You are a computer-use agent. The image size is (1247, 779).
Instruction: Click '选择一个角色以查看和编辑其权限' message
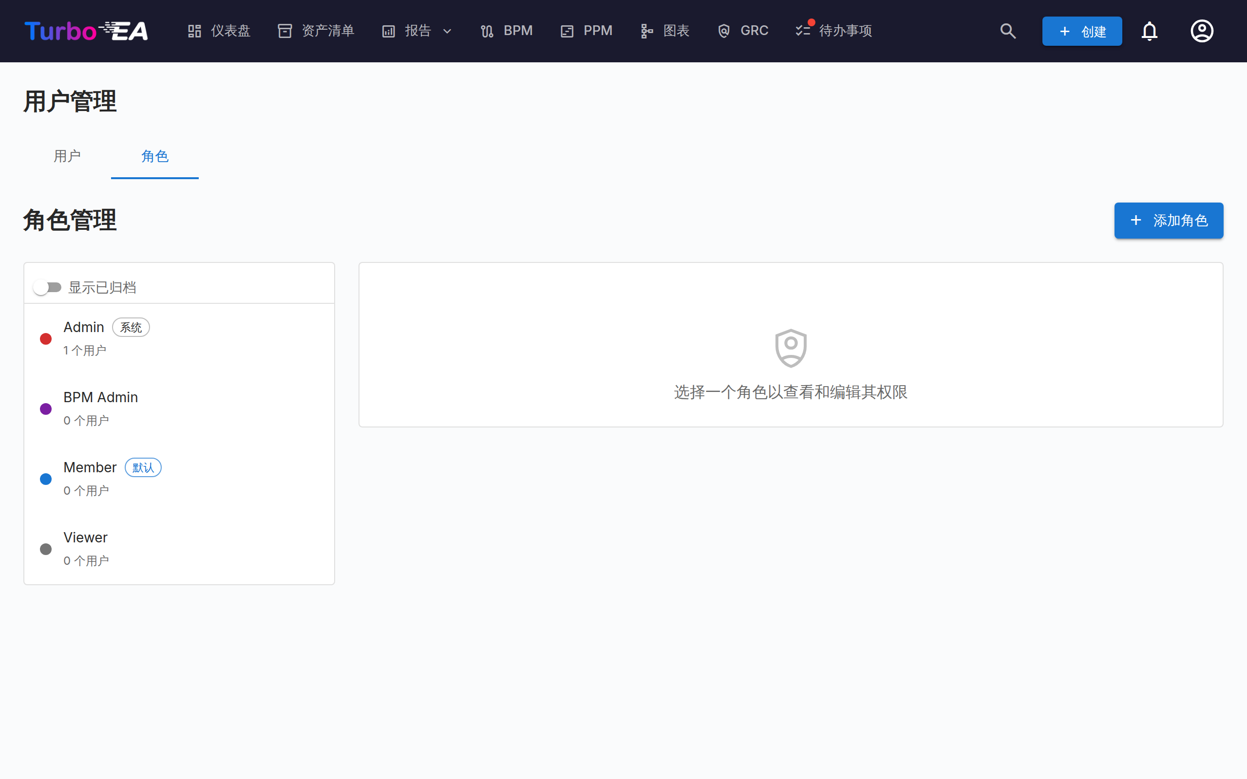pyautogui.click(x=791, y=392)
